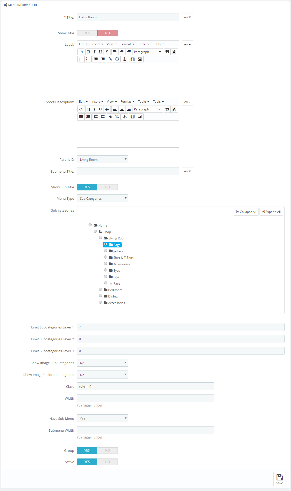Screen dimensions: 291x491
Task: Click Italic icon in Label editor
Action: [95, 52]
